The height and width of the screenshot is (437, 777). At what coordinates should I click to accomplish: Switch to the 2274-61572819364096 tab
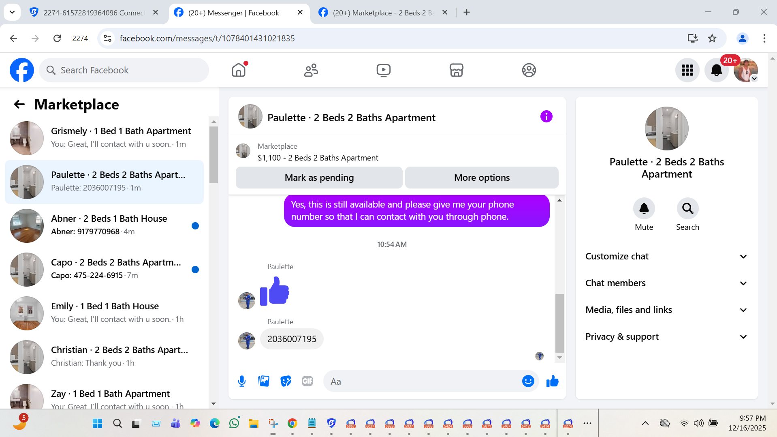tap(94, 13)
